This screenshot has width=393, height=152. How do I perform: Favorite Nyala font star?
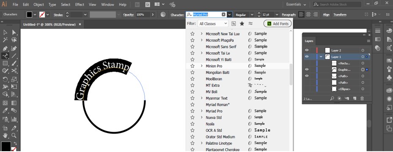[x=192, y=124]
